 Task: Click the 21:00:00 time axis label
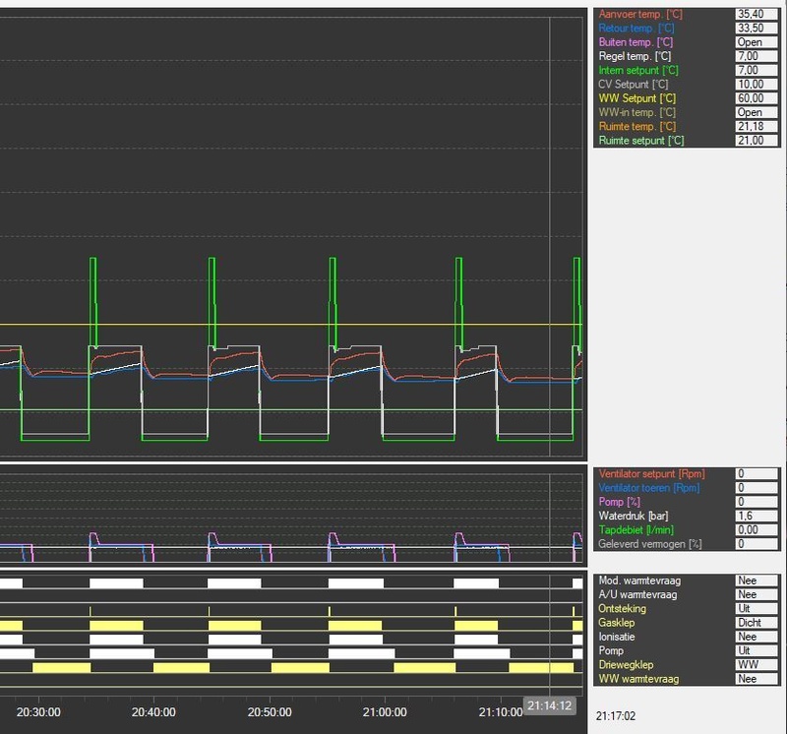[385, 712]
